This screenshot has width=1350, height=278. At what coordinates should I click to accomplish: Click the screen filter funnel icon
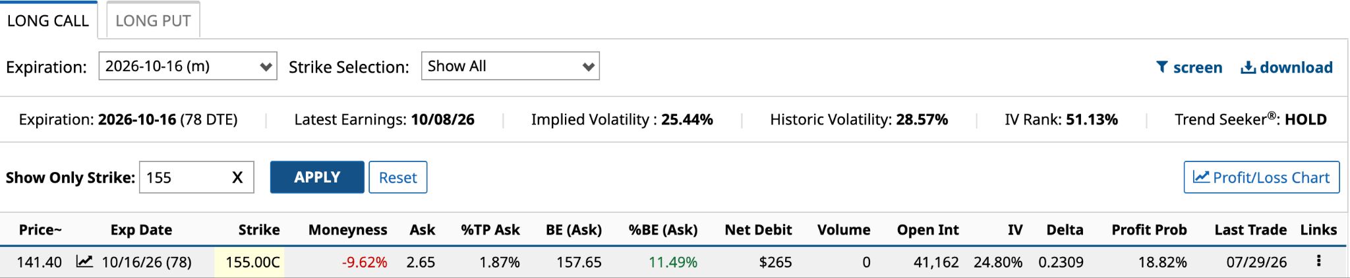coord(1162,67)
